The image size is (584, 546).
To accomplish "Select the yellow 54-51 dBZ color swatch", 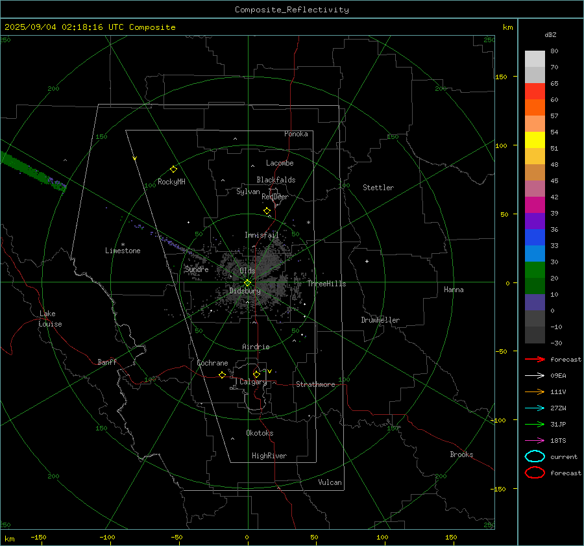I will [535, 140].
